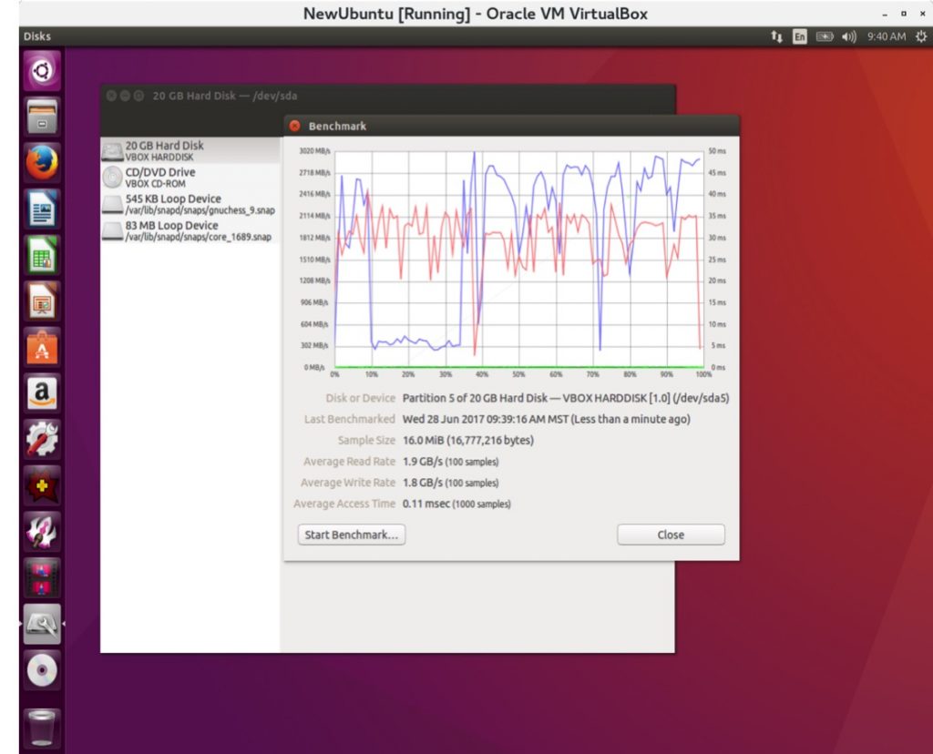Click the red icon with yellow cross

click(42, 485)
